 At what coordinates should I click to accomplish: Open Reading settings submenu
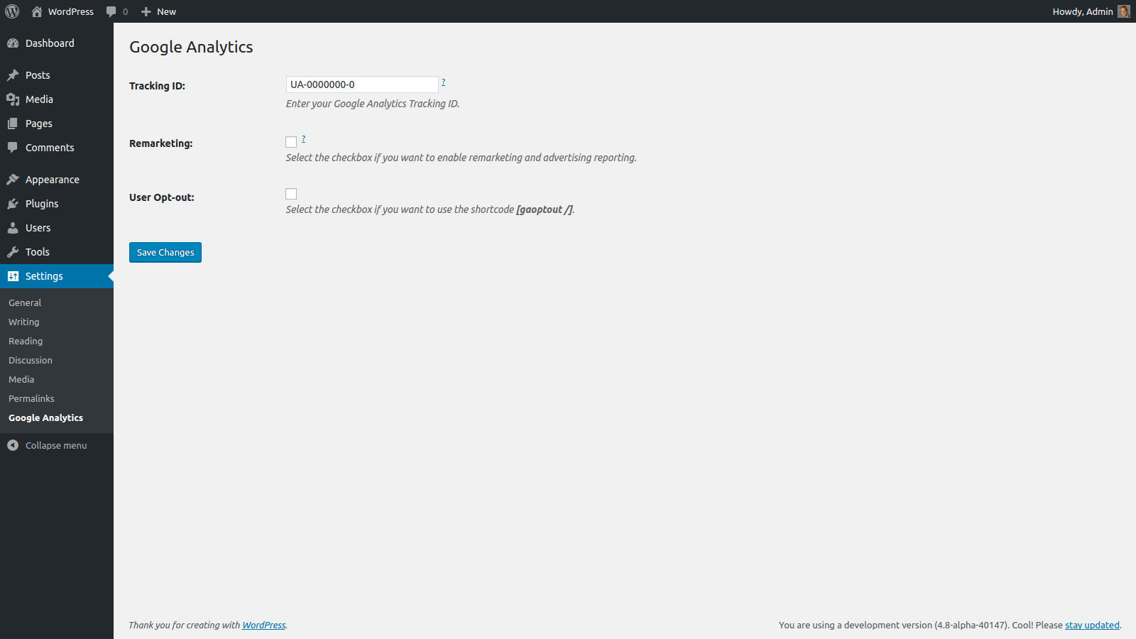(26, 341)
